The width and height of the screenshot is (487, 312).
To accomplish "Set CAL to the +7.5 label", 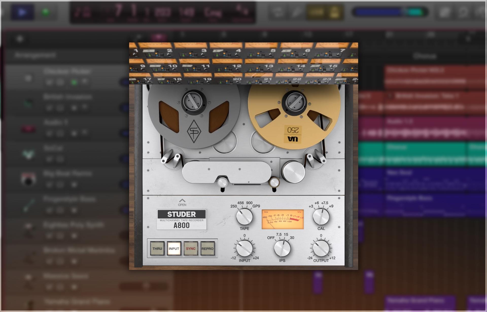I will coord(325,203).
